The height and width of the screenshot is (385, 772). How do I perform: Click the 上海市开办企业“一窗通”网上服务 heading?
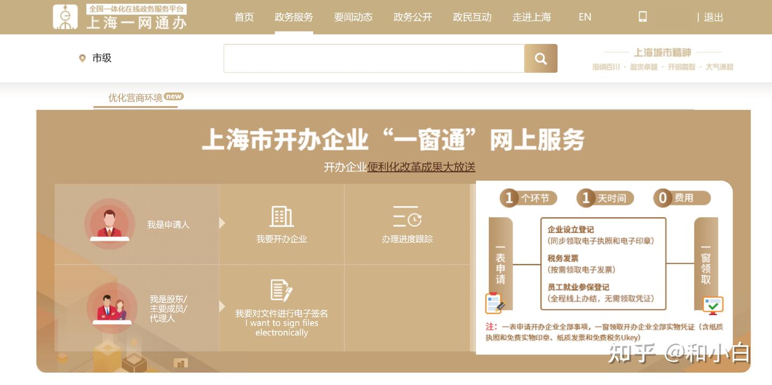point(393,139)
